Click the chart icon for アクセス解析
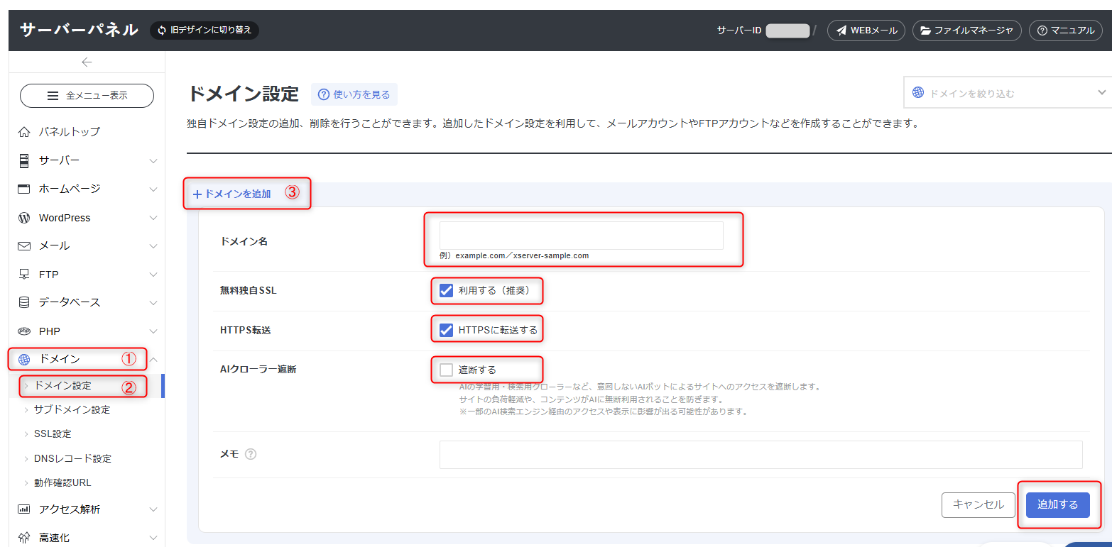 pos(24,509)
